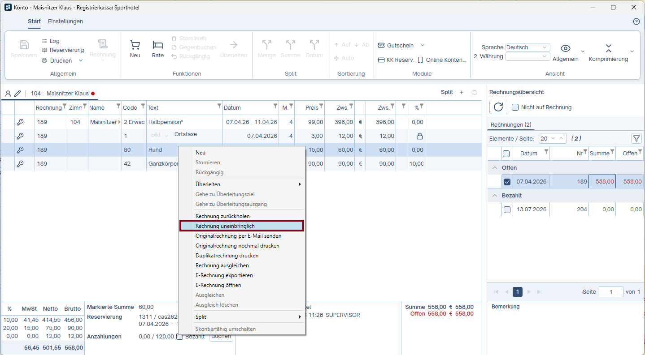Open the Sprache Deutsch dropdown
This screenshot has height=355, width=645.
tap(527, 47)
